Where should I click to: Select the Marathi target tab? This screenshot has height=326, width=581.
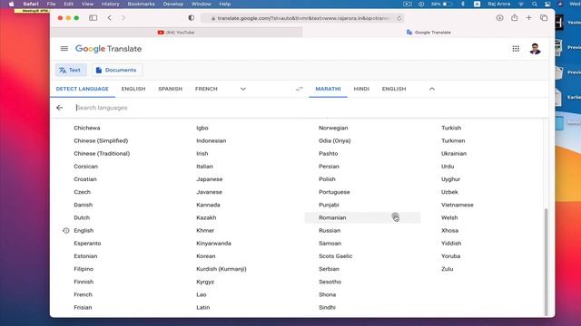(x=328, y=89)
